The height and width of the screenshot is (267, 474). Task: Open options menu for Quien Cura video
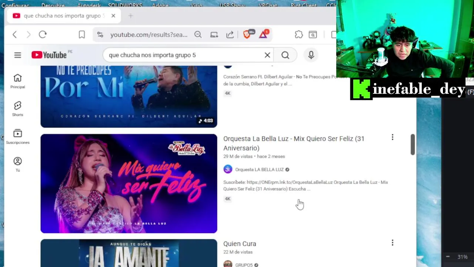tap(393, 243)
